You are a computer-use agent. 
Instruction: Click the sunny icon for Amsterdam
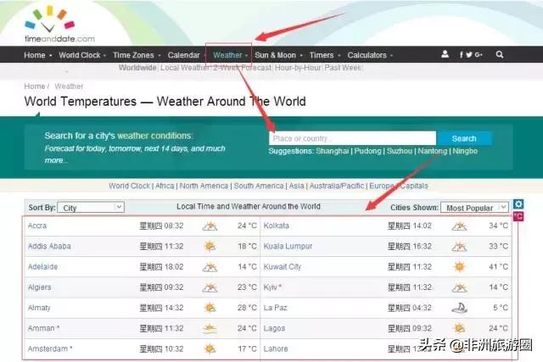pos(210,348)
